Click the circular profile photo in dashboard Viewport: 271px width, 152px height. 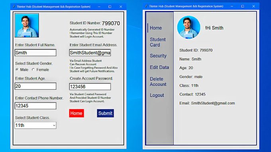coord(189,27)
